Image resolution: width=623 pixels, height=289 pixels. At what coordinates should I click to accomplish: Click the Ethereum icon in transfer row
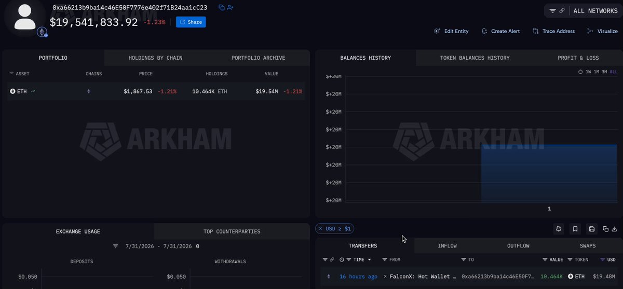[x=328, y=277]
